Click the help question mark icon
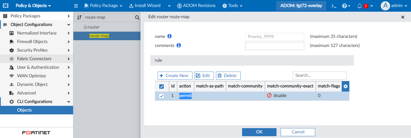Image resolution: width=411 pixels, height=138 pixels. point(344,6)
